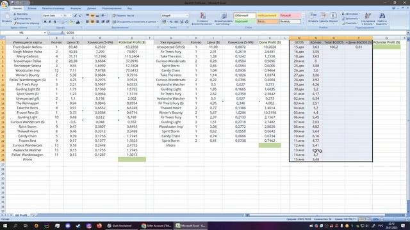Viewport: 410px width, 230px height.
Task: Open the Вставить cells dropdown
Action: pyautogui.click(x=313, y=19)
